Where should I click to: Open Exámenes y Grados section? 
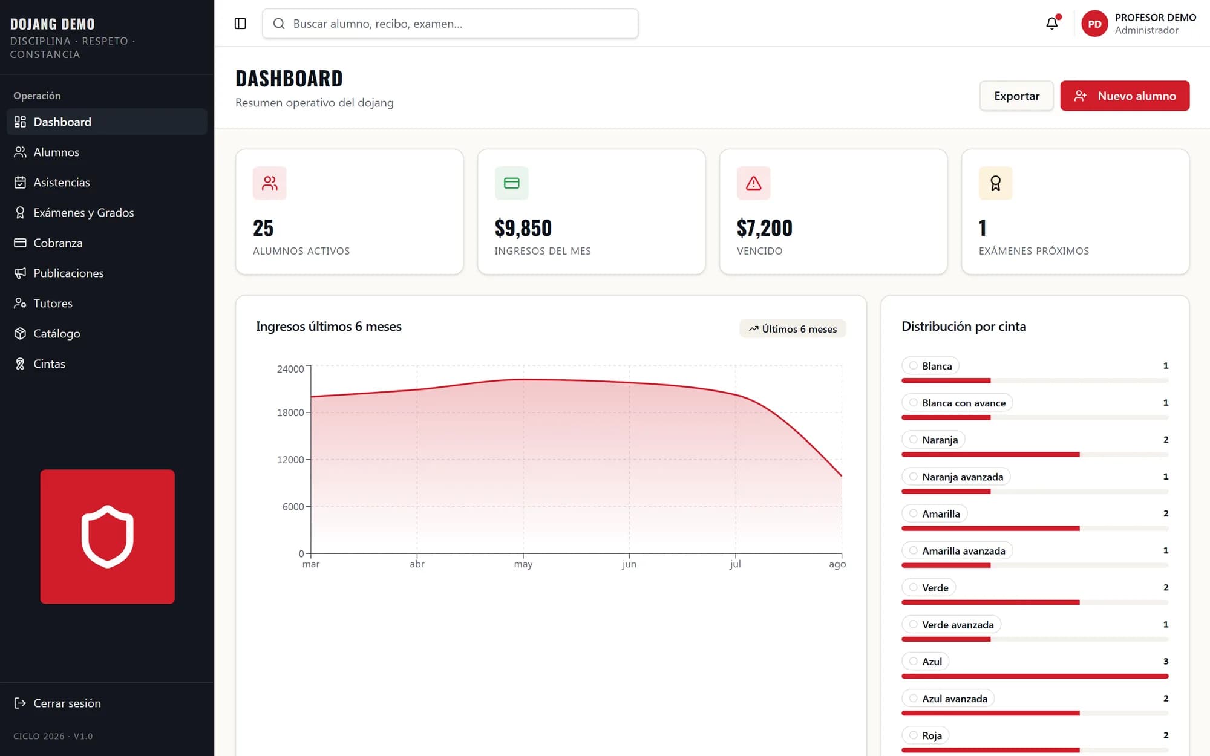pos(107,212)
